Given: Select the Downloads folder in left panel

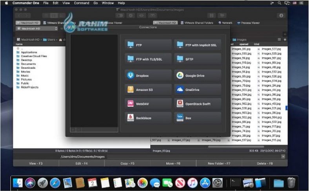Looking at the screenshot, I should click(28, 68).
